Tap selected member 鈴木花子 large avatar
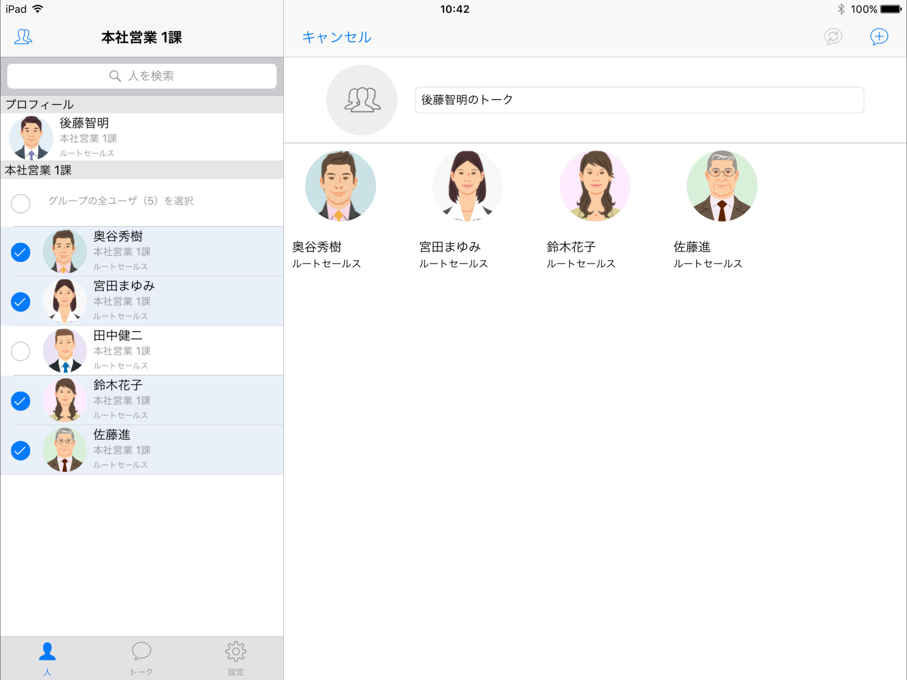The width and height of the screenshot is (907, 680). [x=595, y=186]
